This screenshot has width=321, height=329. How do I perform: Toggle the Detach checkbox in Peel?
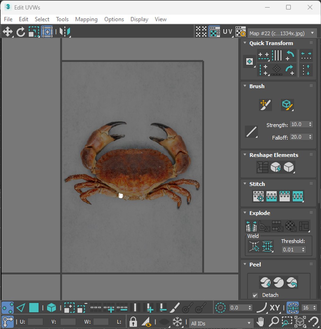[x=255, y=295]
